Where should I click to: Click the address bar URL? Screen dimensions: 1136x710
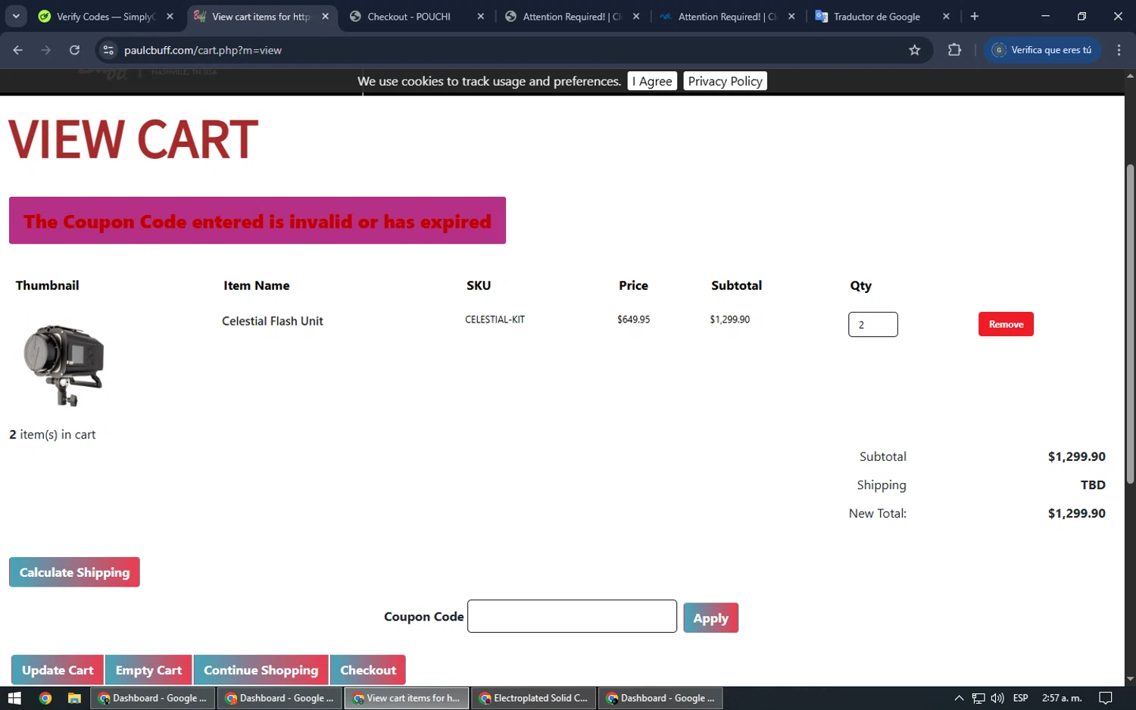pos(203,50)
